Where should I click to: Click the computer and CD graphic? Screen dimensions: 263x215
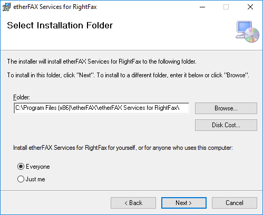tap(247, 32)
